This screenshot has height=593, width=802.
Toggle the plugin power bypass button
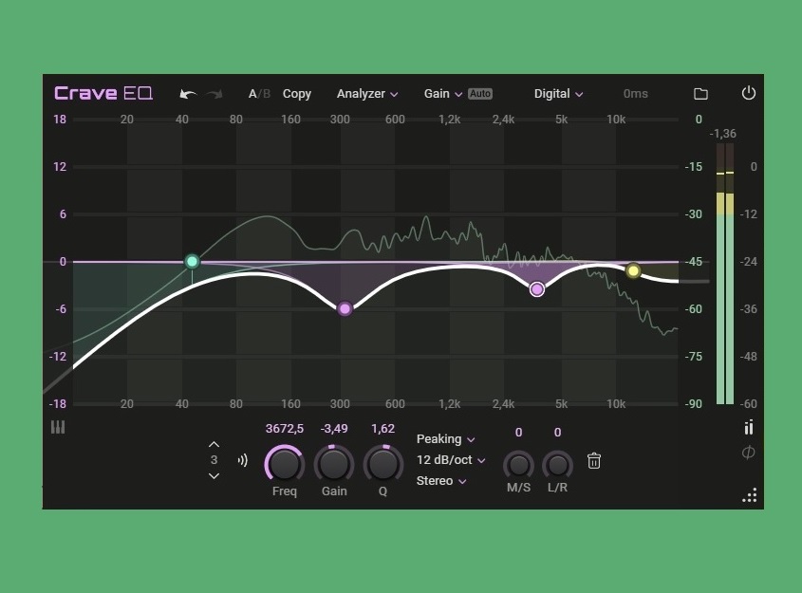(x=748, y=93)
